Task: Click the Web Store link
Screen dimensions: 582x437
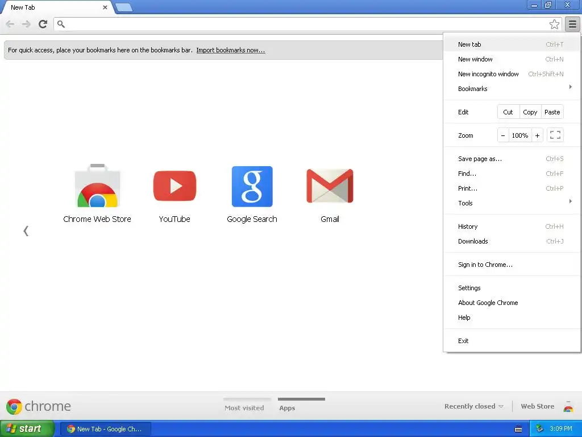Action: [538, 406]
